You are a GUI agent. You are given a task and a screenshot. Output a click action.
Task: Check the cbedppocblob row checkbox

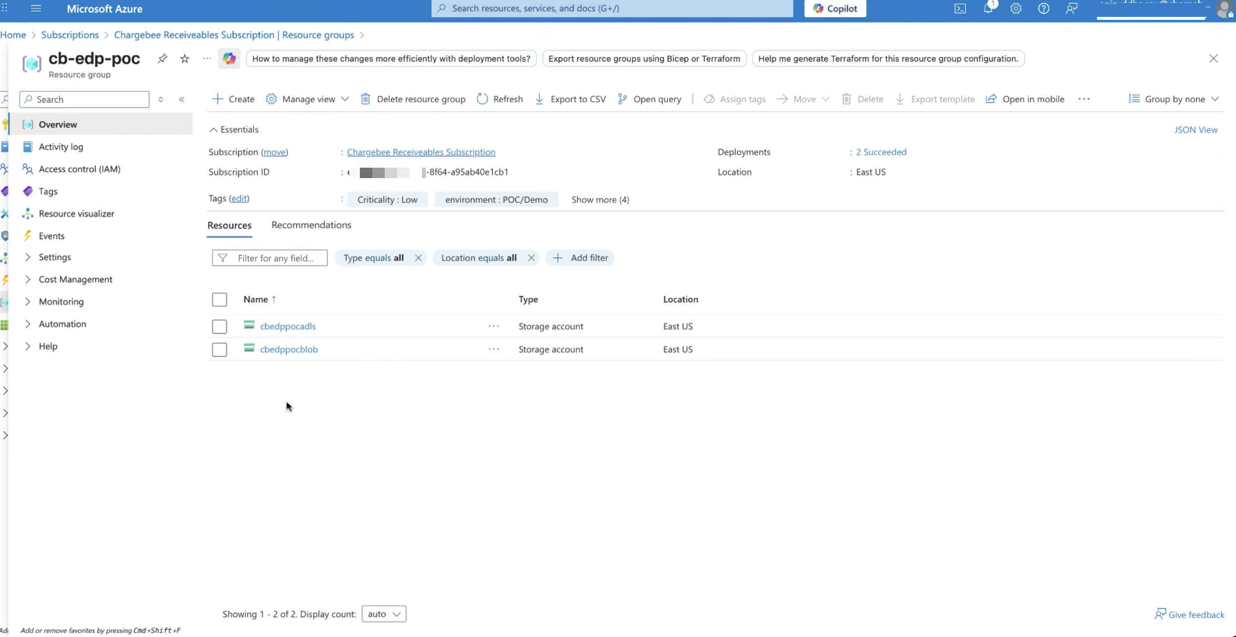[x=219, y=349]
